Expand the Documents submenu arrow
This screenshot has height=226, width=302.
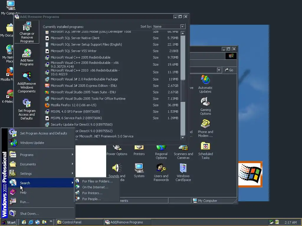tap(73, 164)
